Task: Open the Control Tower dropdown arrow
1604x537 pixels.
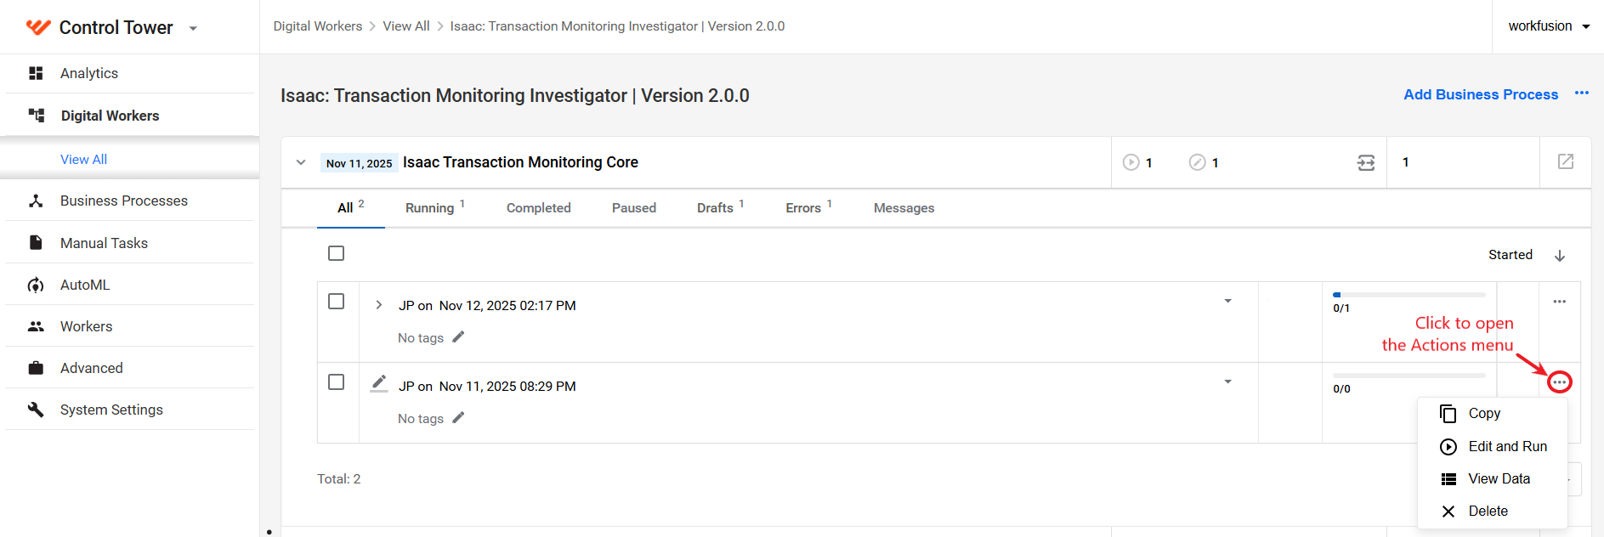Action: click(x=193, y=29)
